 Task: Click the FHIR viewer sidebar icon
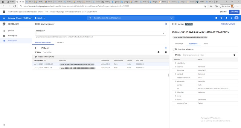4,41
